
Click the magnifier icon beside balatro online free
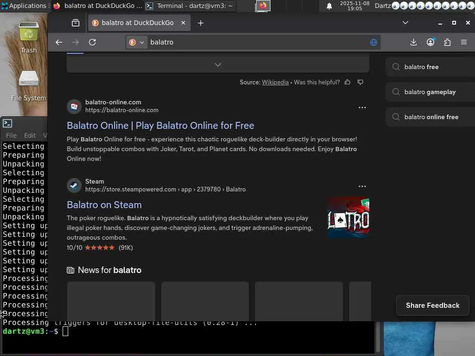396,116
